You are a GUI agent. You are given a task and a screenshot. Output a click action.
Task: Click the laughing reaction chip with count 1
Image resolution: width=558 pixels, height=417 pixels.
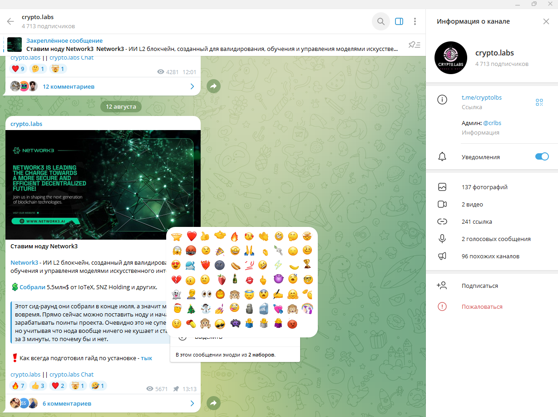[x=98, y=386]
